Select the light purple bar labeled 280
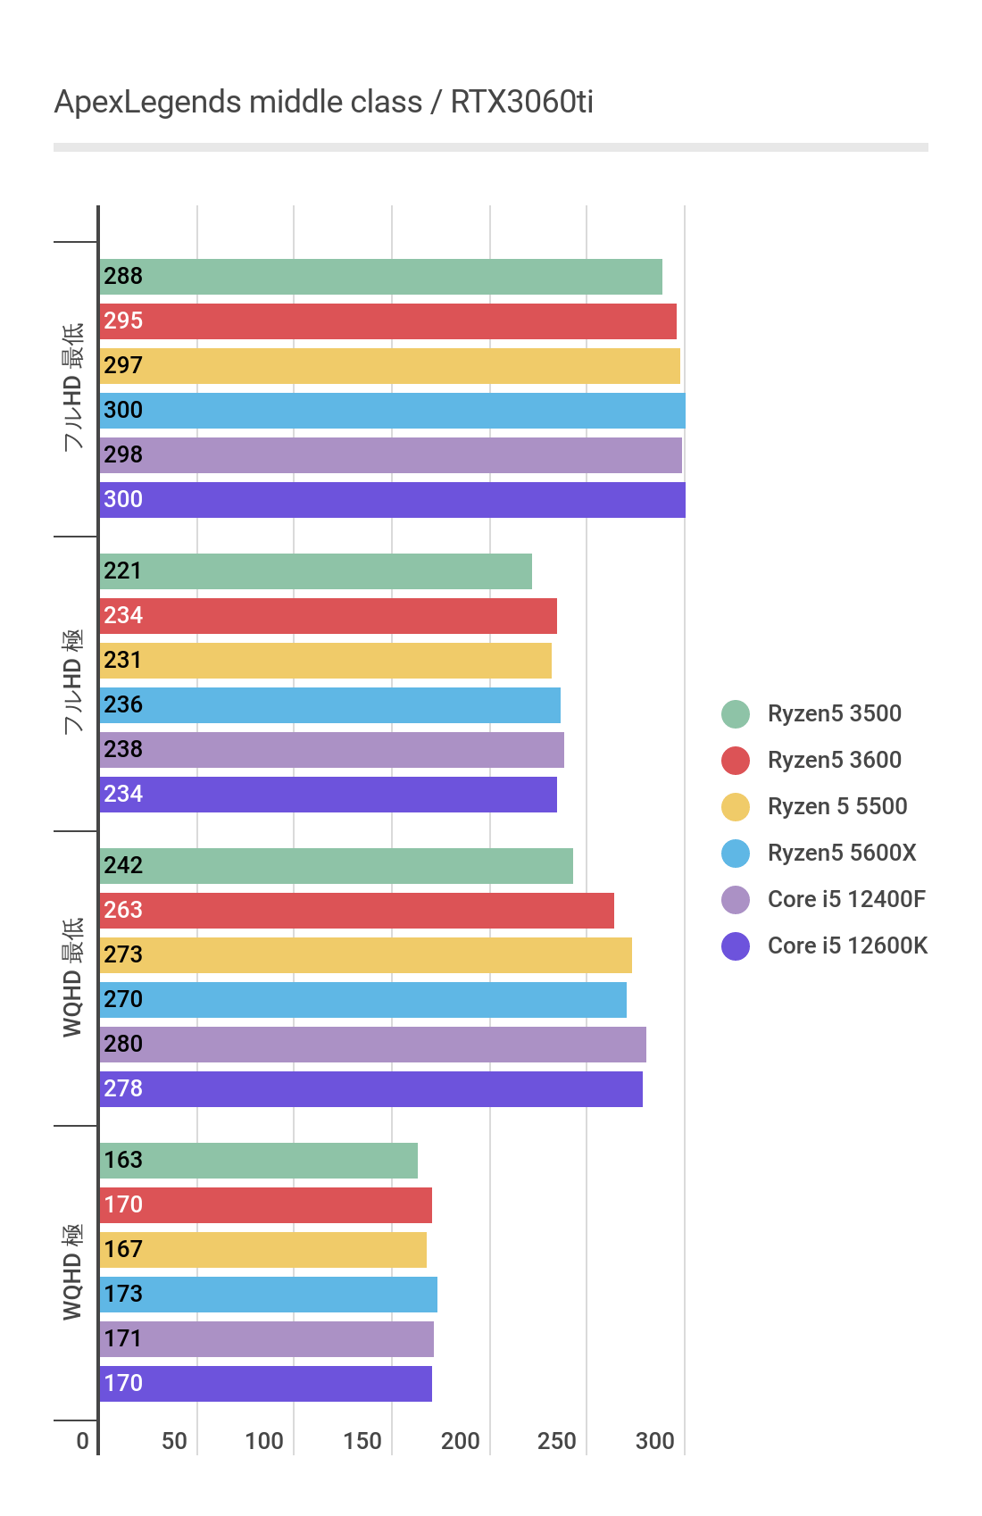This screenshot has width=982, height=1516. point(372,1045)
